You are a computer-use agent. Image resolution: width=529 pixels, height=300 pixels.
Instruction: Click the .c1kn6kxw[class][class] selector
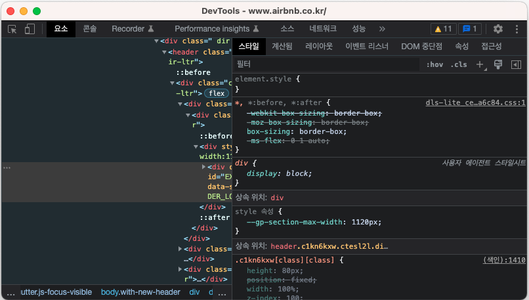(x=285, y=260)
